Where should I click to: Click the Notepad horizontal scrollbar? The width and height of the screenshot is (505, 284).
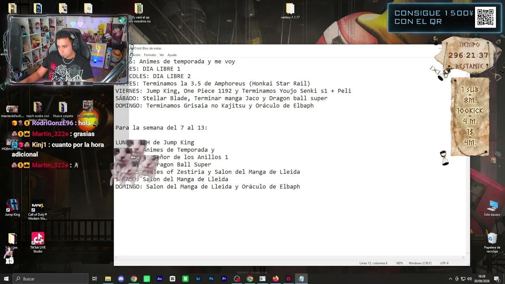click(290, 258)
